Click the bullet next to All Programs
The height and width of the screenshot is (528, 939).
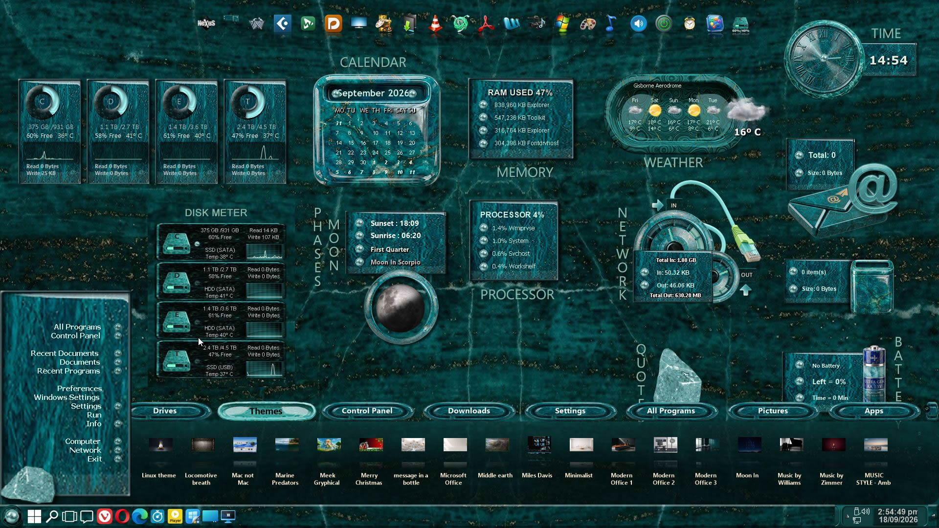pyautogui.click(x=118, y=327)
